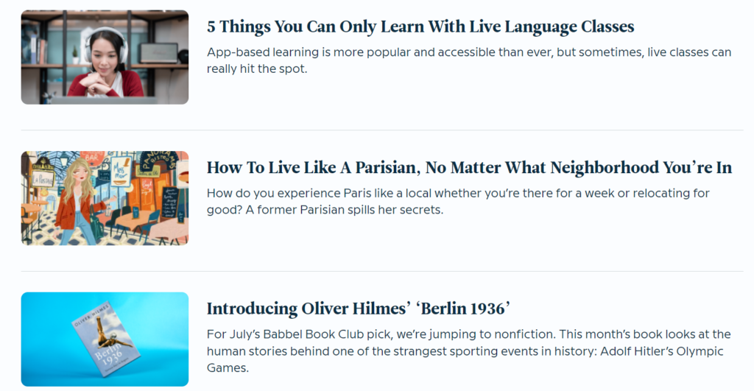Click the 'App-based learning is more popular' summary
Image resolution: width=754 pixels, height=391 pixels.
pyautogui.click(x=468, y=52)
